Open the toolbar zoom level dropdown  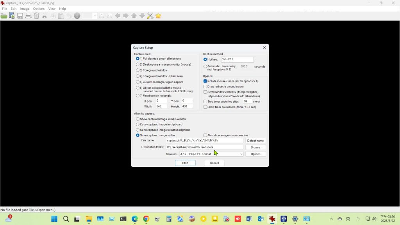click(95, 16)
